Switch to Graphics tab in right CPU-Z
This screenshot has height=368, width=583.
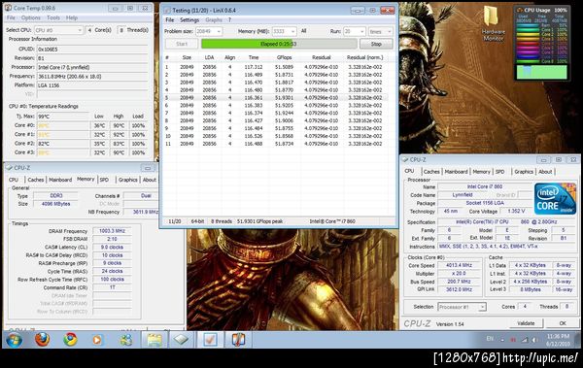click(x=524, y=171)
